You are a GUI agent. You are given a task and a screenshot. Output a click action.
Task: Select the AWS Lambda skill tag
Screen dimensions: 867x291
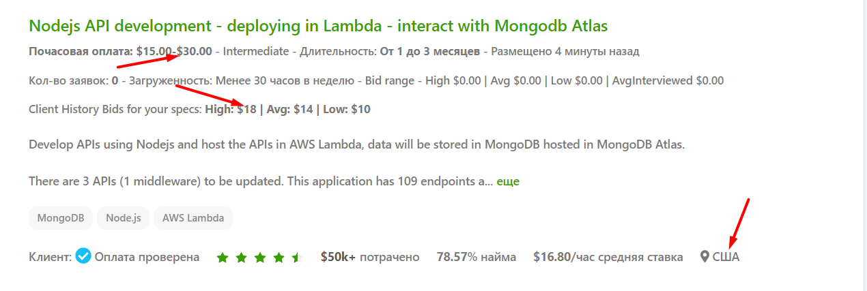click(193, 218)
